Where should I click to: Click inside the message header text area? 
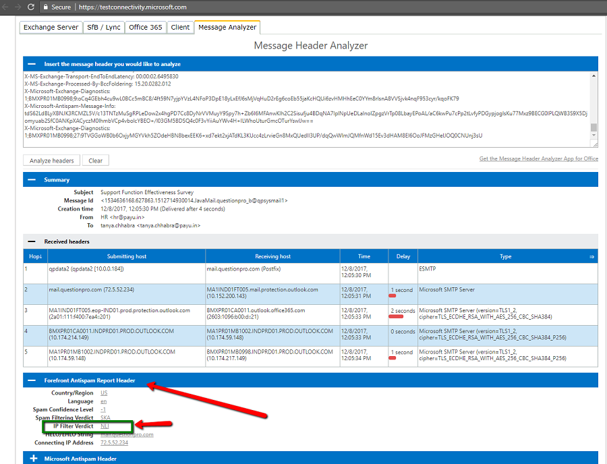tap(306, 109)
